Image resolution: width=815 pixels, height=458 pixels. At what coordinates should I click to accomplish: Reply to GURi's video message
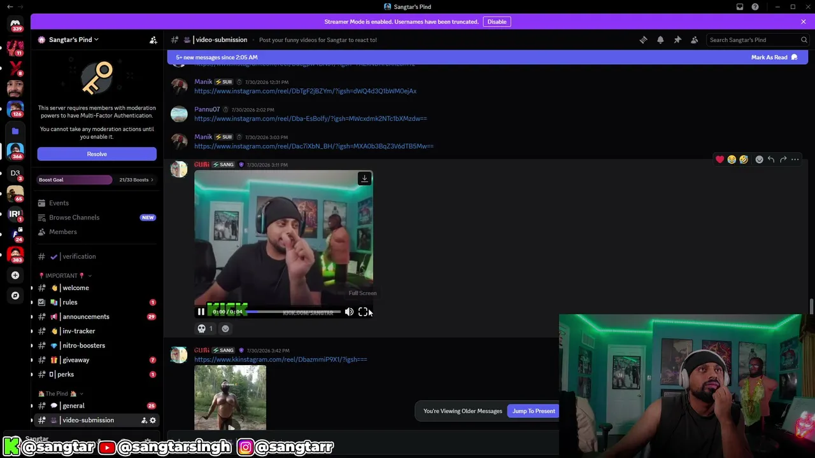click(x=771, y=160)
